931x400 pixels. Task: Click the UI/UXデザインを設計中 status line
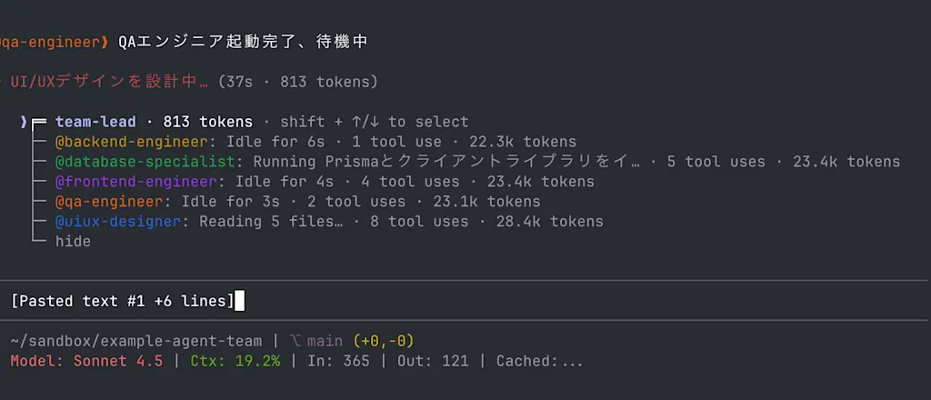click(109, 82)
